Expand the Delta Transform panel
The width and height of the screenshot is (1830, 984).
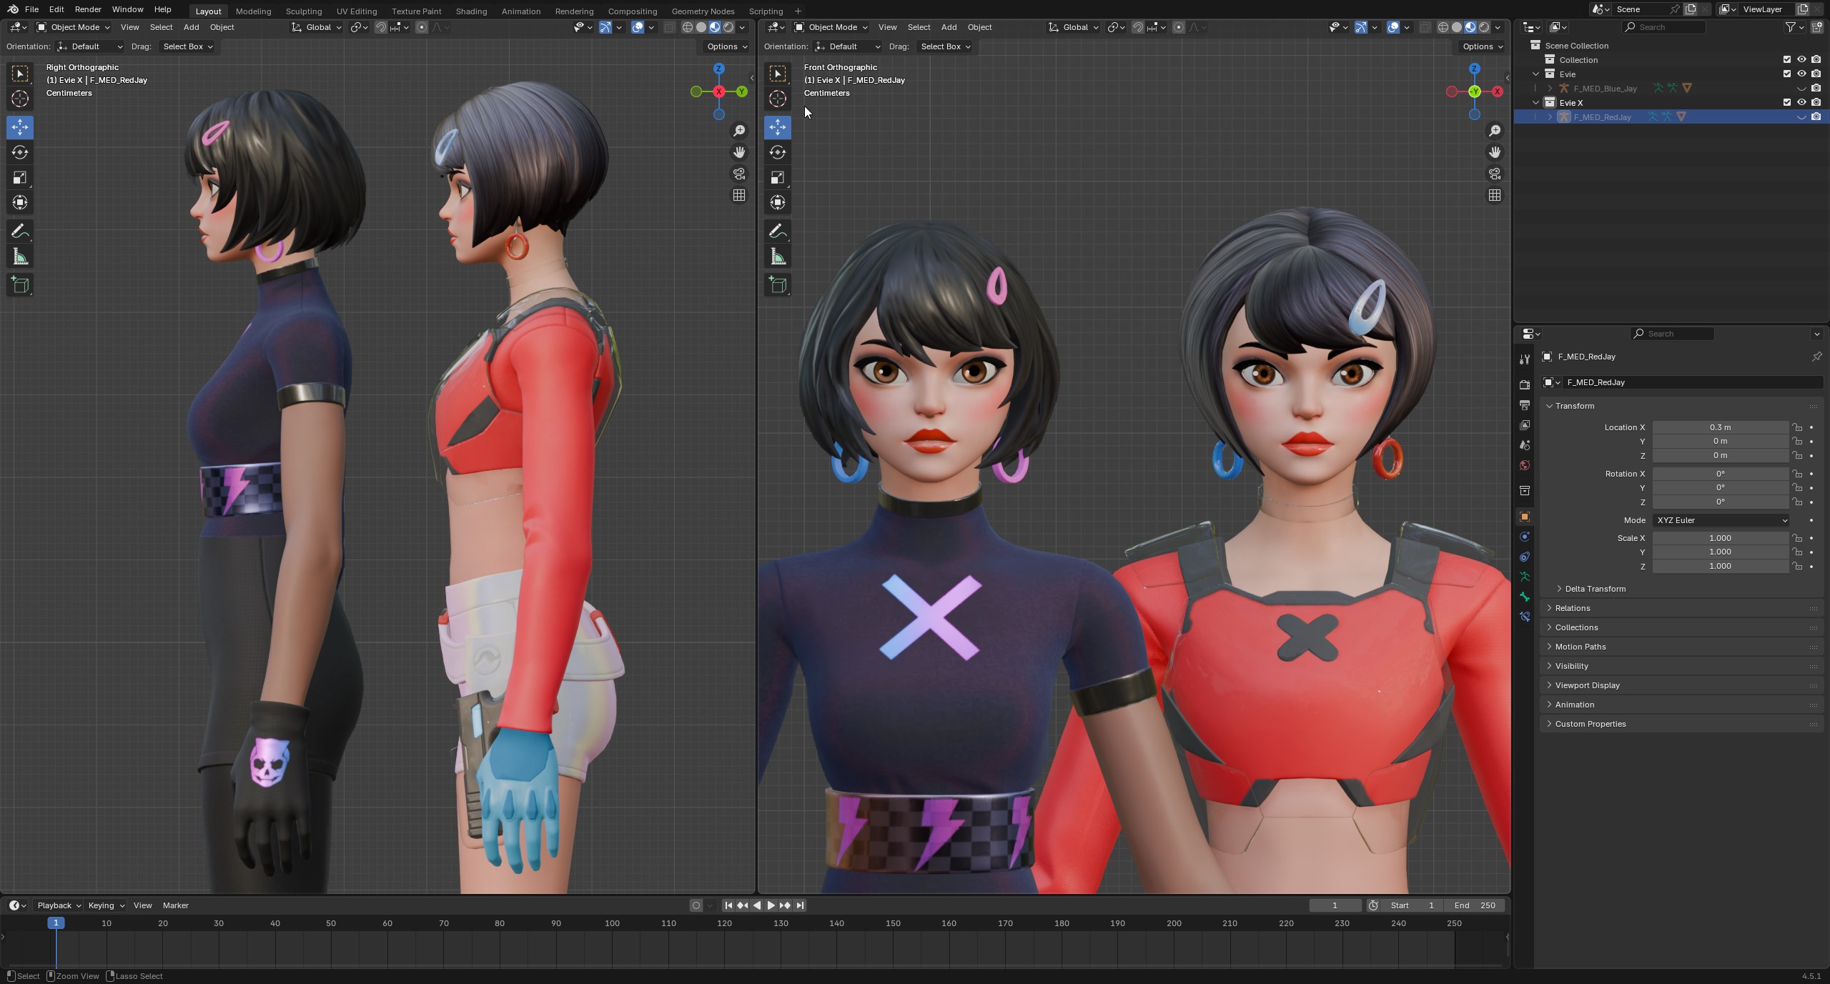[1595, 589]
